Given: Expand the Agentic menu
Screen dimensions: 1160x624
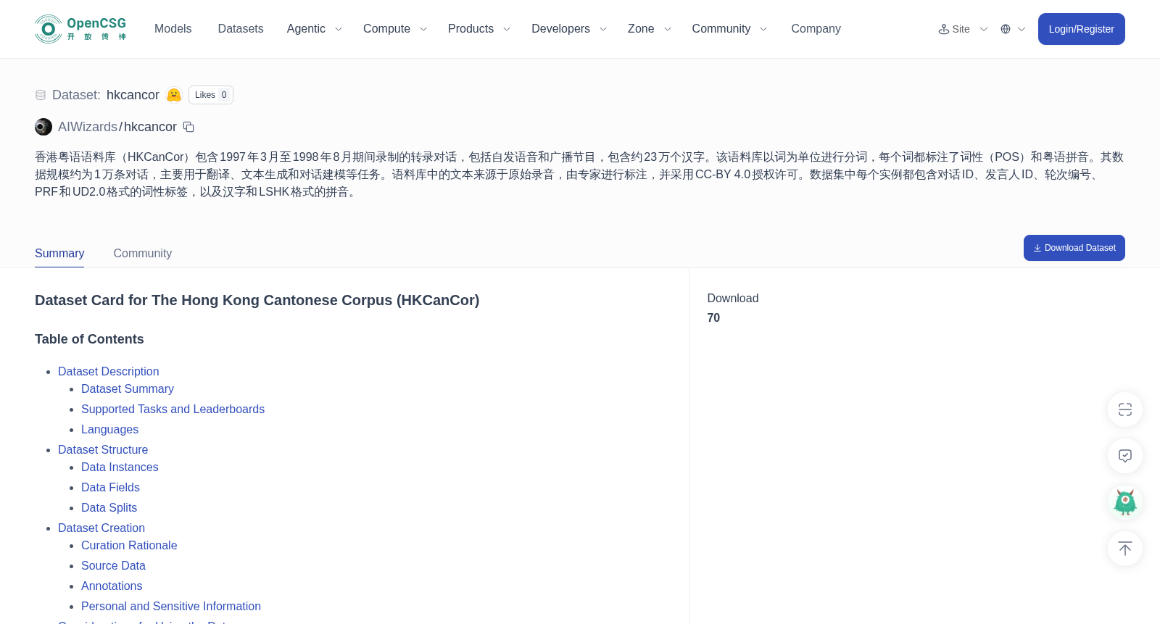Looking at the screenshot, I should coord(314,29).
